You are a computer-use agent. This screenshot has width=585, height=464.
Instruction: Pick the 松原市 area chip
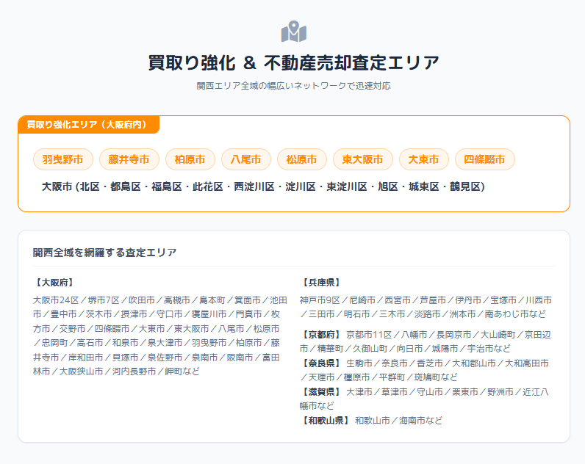click(302, 159)
